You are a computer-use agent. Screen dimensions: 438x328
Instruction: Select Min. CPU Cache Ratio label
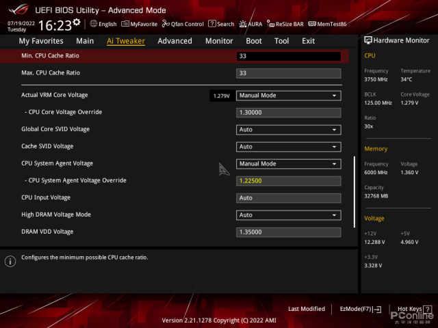pyautogui.click(x=50, y=56)
